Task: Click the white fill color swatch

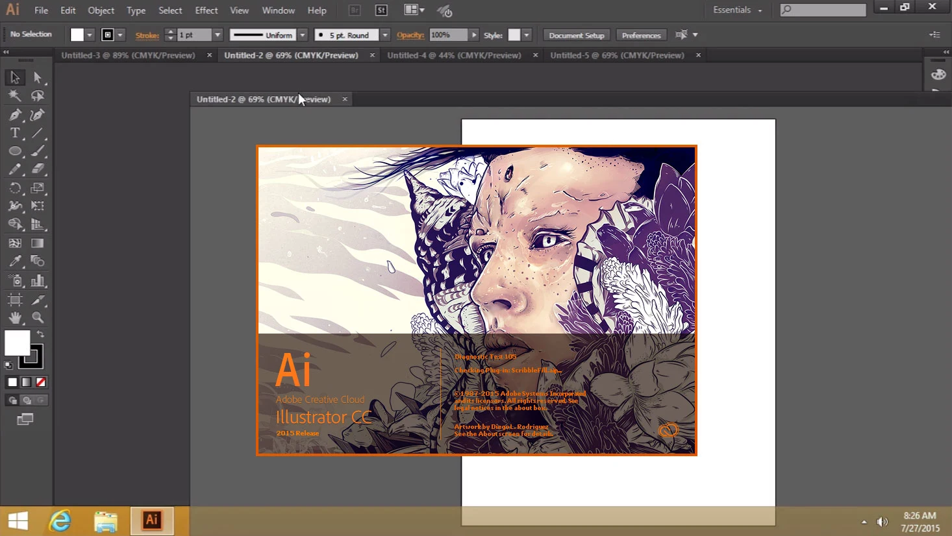Action: pos(17,343)
